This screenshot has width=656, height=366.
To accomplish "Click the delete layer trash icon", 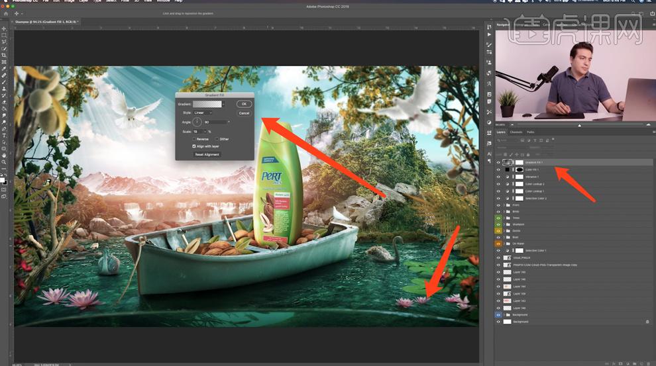I will click(647, 363).
